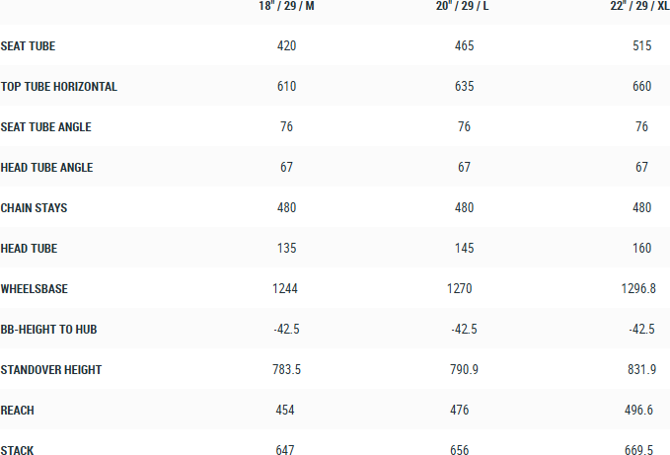
Task: Click the 22" / 29 / XL column header
Action: pyautogui.click(x=641, y=7)
